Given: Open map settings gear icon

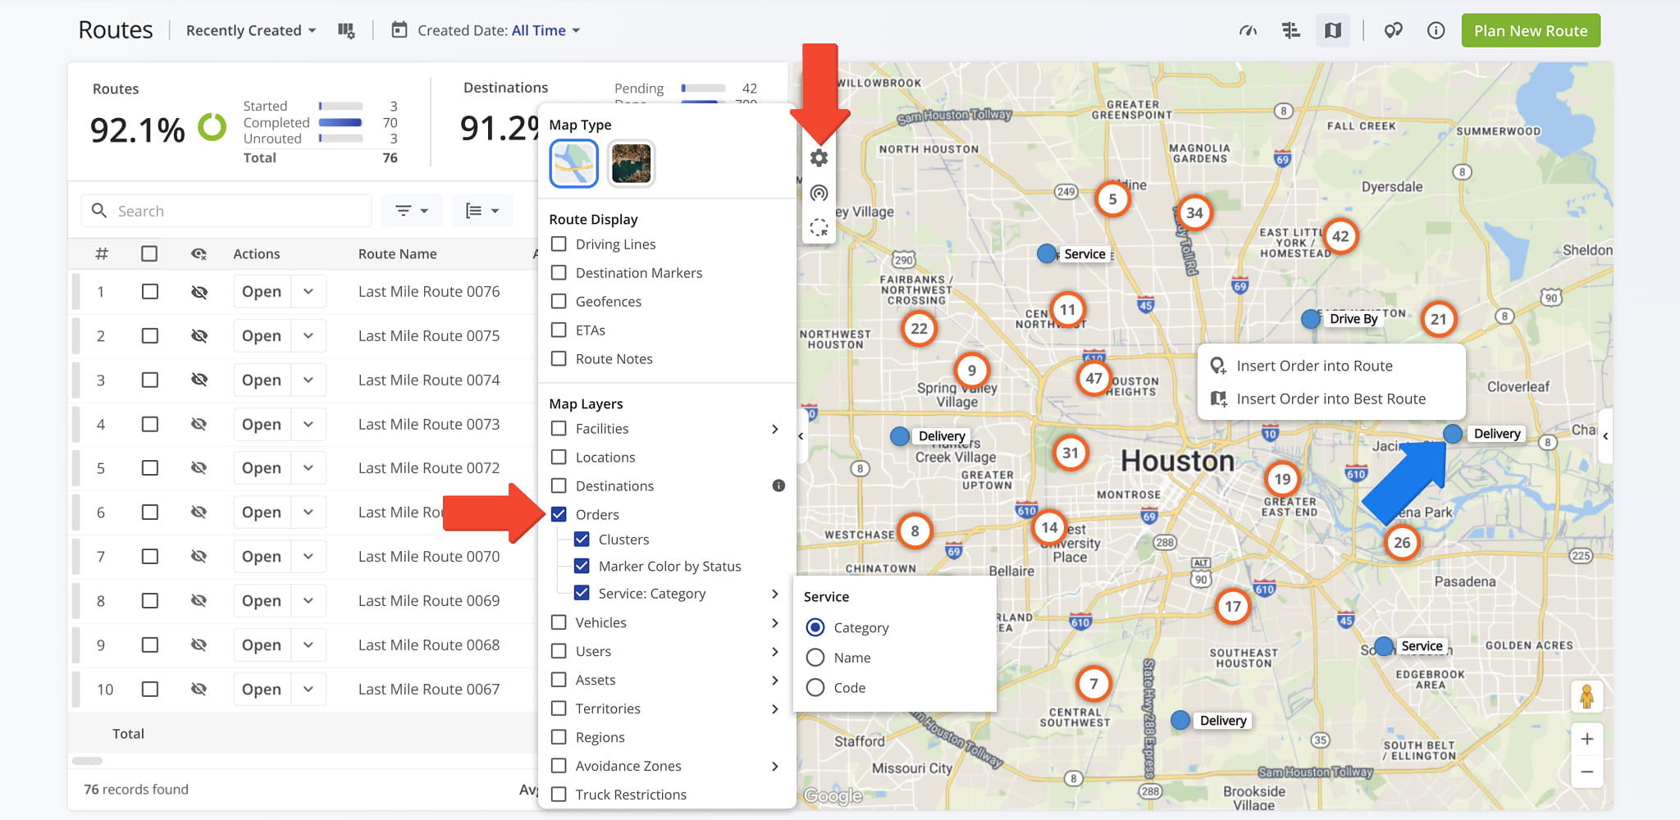Looking at the screenshot, I should pyautogui.click(x=819, y=158).
